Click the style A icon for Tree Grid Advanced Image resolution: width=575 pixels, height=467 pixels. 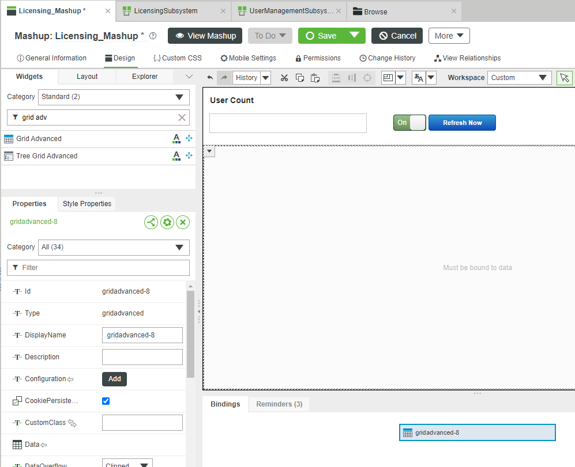click(x=176, y=155)
